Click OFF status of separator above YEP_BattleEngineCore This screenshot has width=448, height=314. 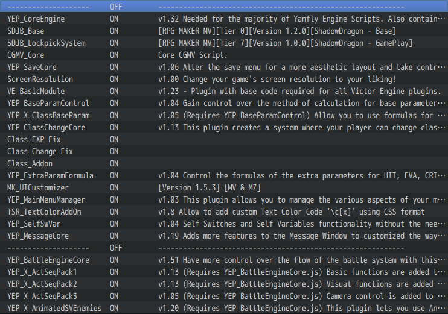(x=116, y=248)
